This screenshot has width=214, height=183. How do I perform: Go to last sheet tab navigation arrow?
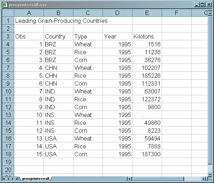(x=17, y=179)
